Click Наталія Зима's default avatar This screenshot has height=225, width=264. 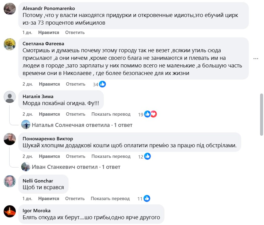pos(9,97)
